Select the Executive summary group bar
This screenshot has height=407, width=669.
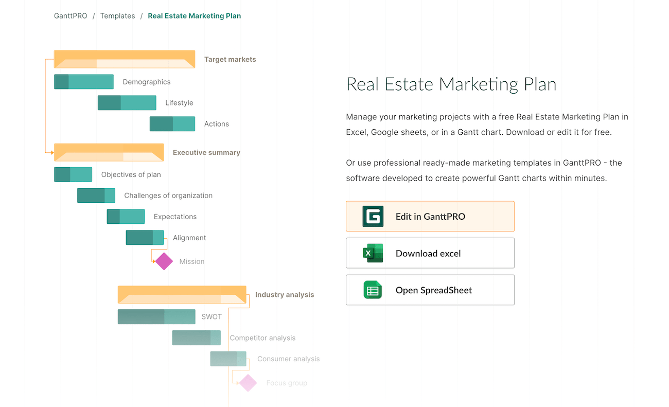tap(109, 152)
